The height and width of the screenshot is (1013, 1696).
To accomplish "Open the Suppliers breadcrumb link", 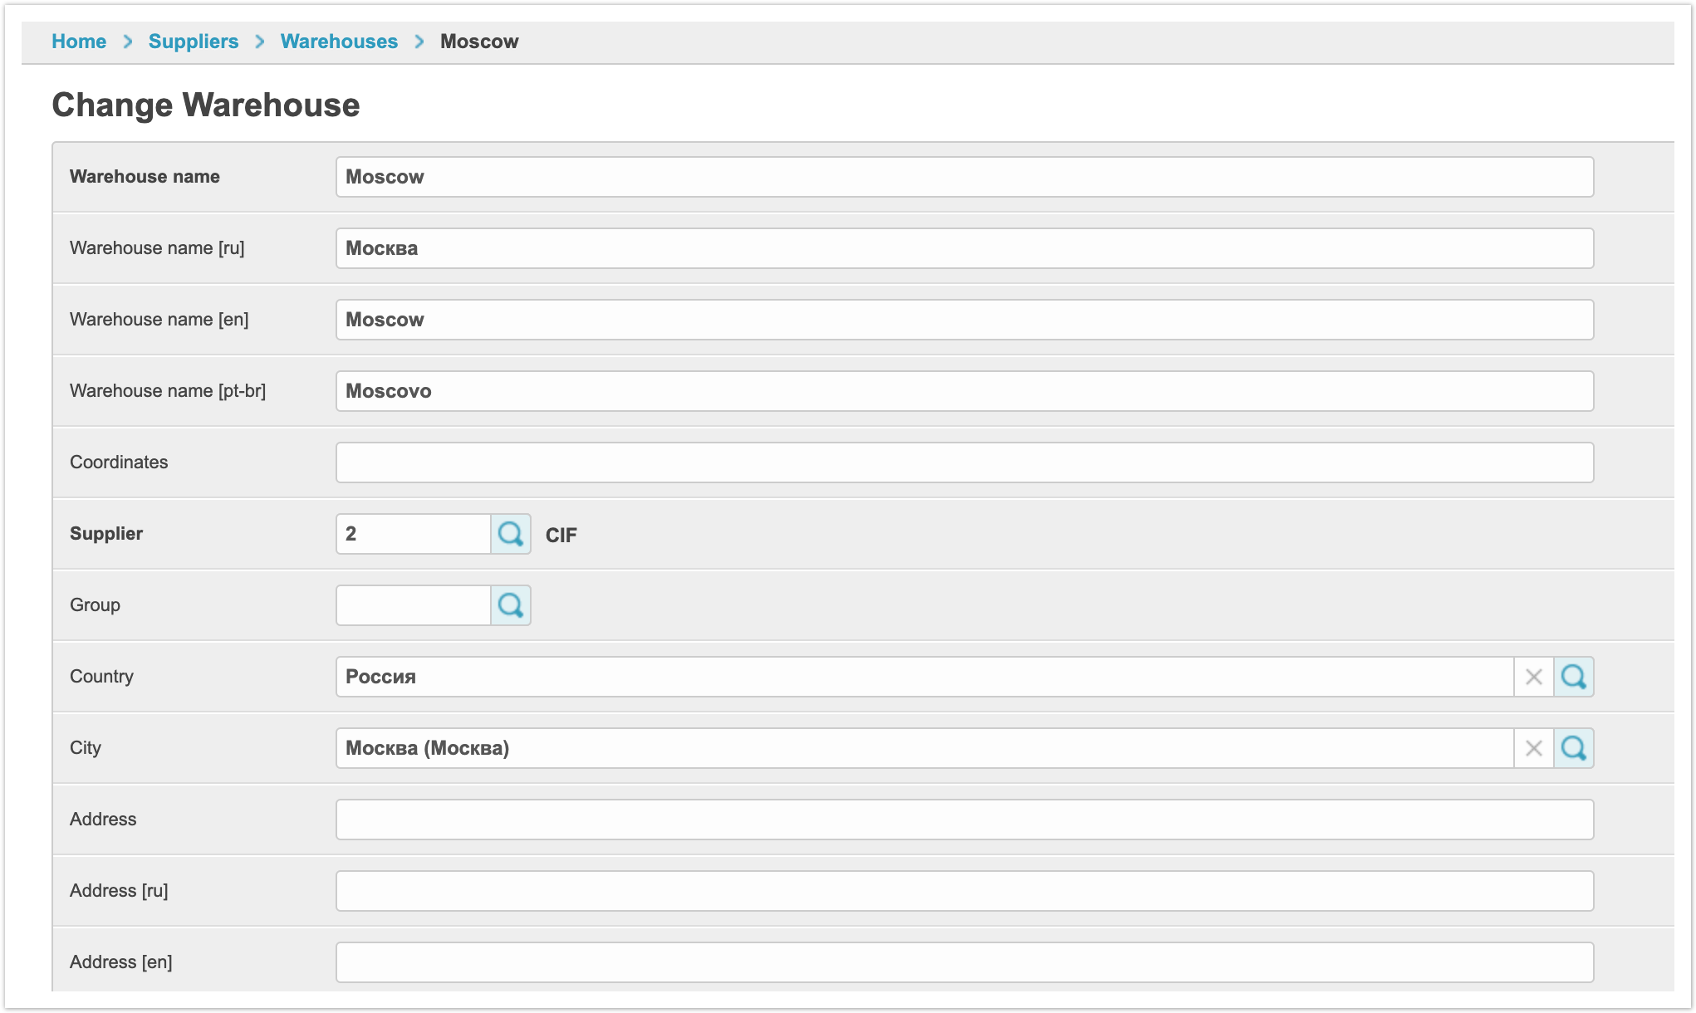I will 193,42.
